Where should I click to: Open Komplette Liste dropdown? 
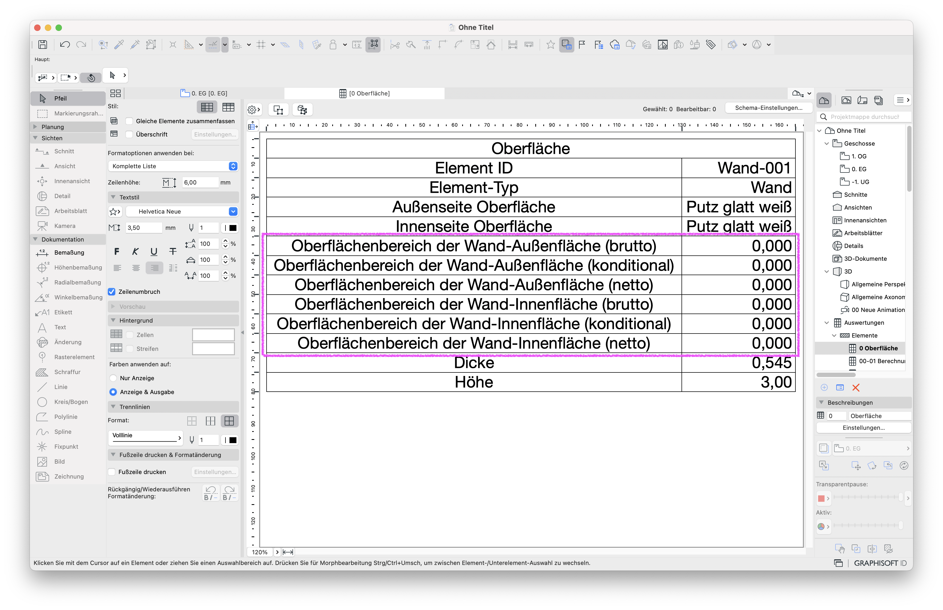click(173, 166)
